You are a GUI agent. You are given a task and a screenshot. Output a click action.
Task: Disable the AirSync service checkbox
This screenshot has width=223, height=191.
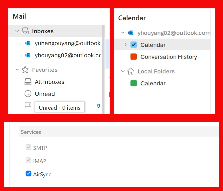click(x=28, y=174)
